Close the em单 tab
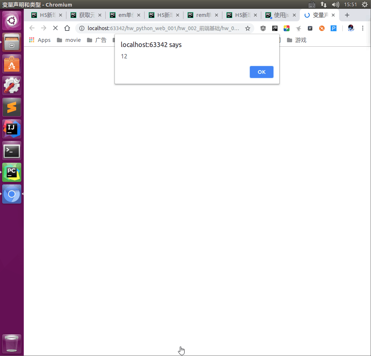Image resolution: width=371 pixels, height=356 pixels. click(139, 15)
